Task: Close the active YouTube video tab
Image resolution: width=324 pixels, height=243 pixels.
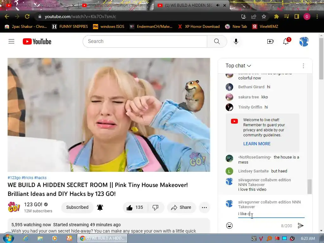Action: coord(225,5)
